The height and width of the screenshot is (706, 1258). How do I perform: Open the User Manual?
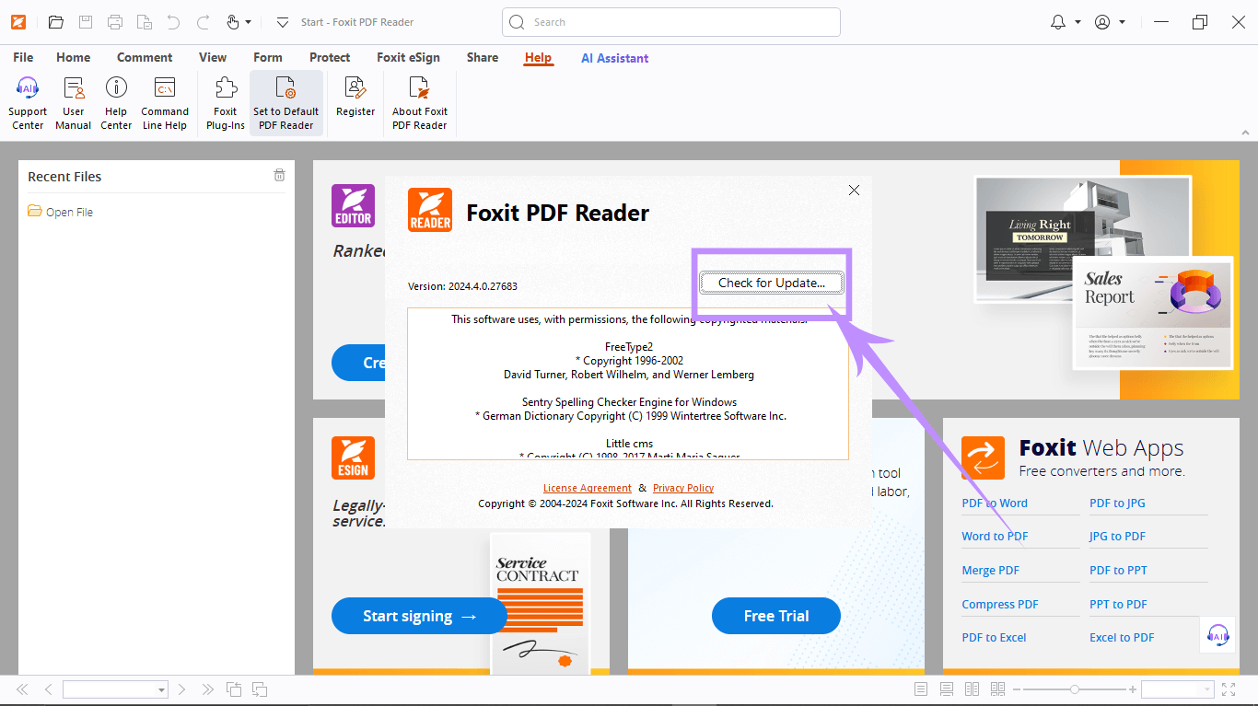coord(73,103)
